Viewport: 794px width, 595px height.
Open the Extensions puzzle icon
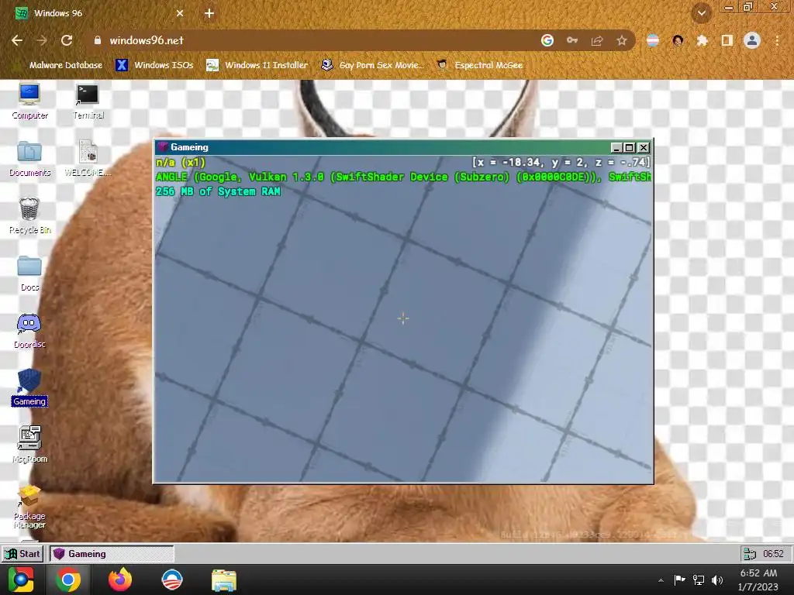pyautogui.click(x=702, y=40)
